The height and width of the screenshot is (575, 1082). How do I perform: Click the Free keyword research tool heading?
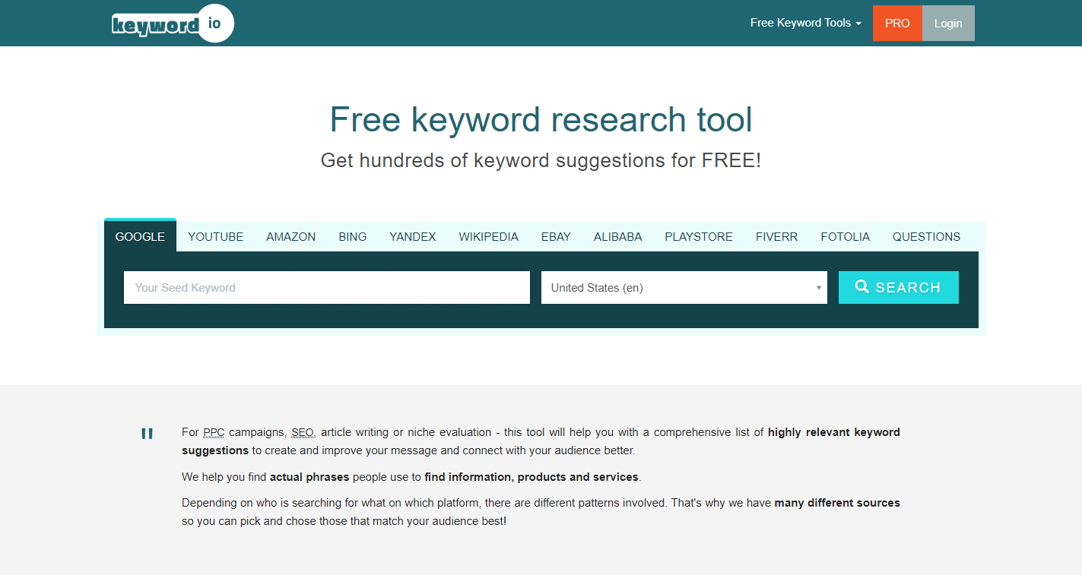coord(541,119)
